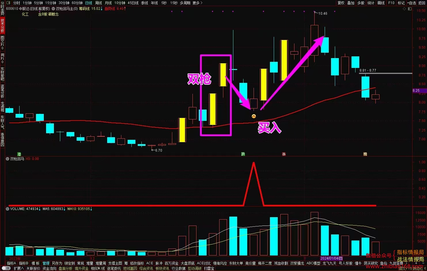Viewport: 427px width, 271px height.
Task: Select ABC模型 indicator tab
Action: (313, 263)
